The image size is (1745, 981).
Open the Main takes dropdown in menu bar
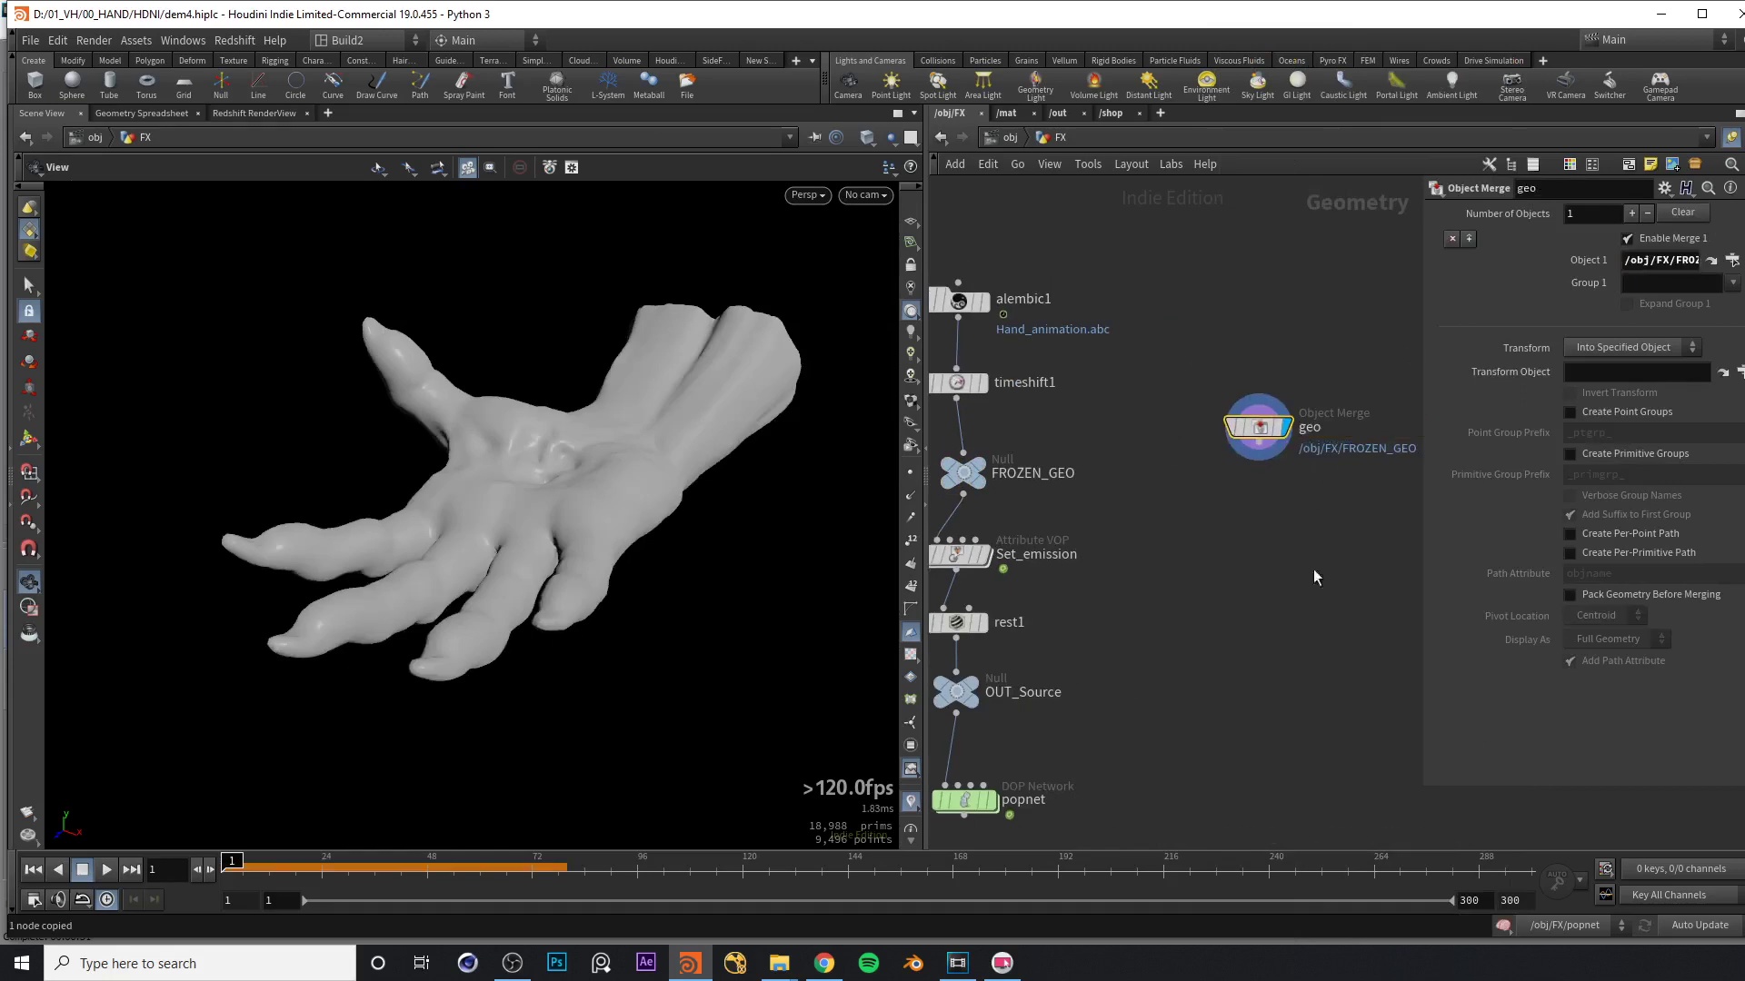(486, 40)
